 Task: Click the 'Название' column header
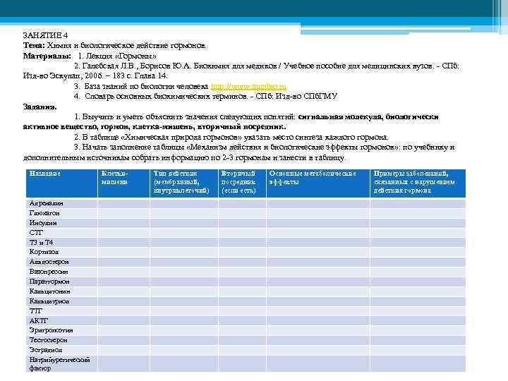coord(61,183)
